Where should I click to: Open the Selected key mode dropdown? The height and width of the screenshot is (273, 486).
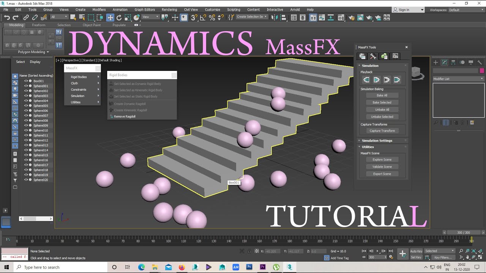[439, 251]
